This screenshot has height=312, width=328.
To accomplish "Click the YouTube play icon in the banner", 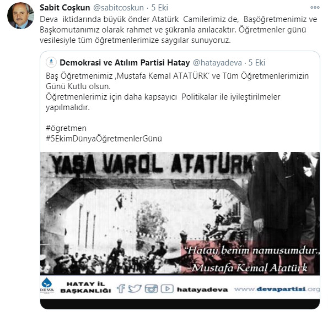I will [167, 289].
